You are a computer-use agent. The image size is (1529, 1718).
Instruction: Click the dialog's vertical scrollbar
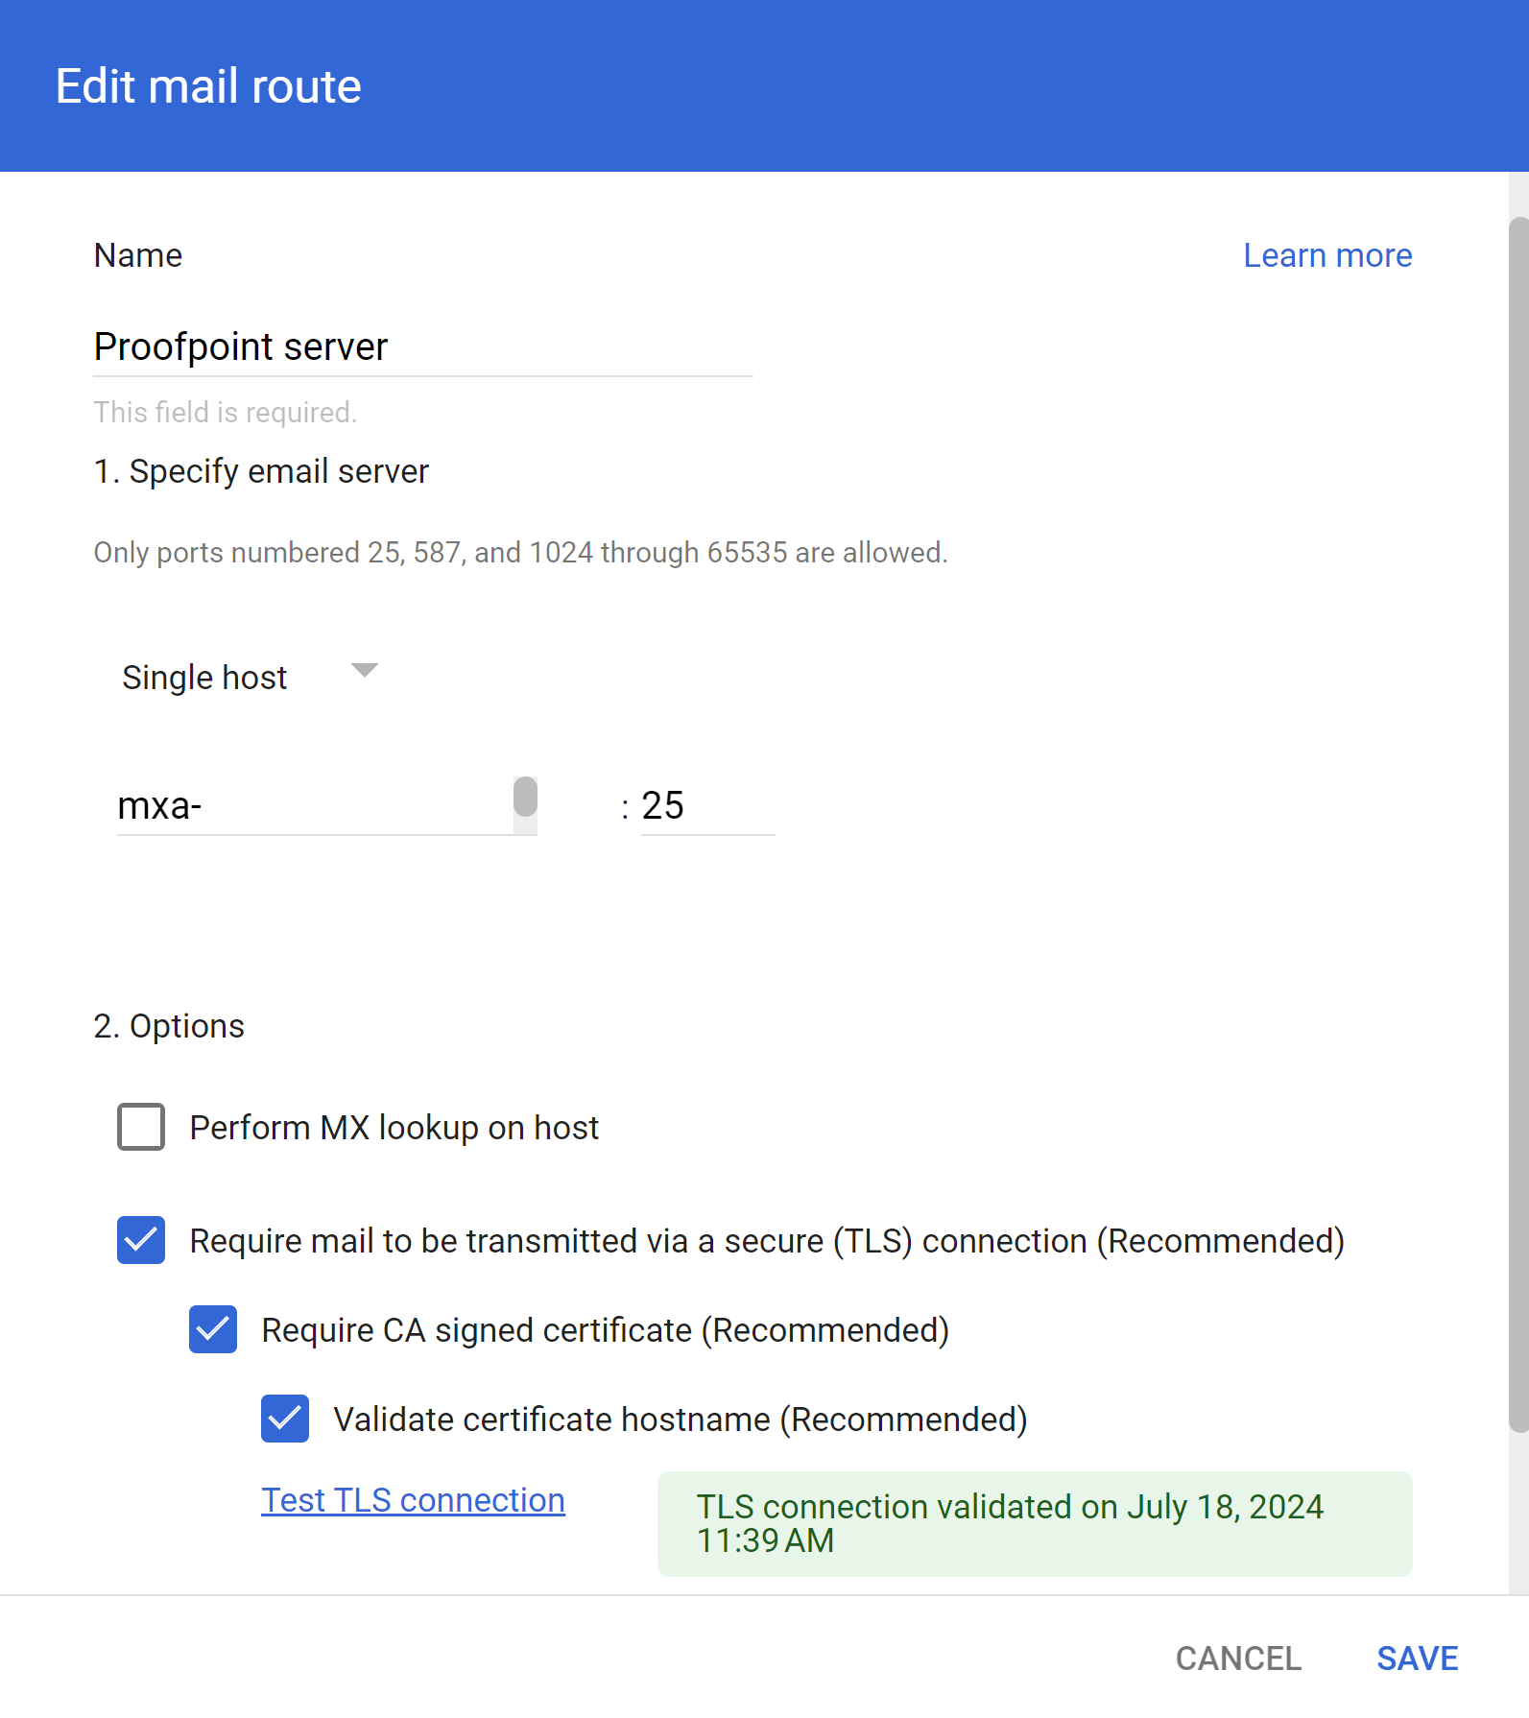point(1517,825)
